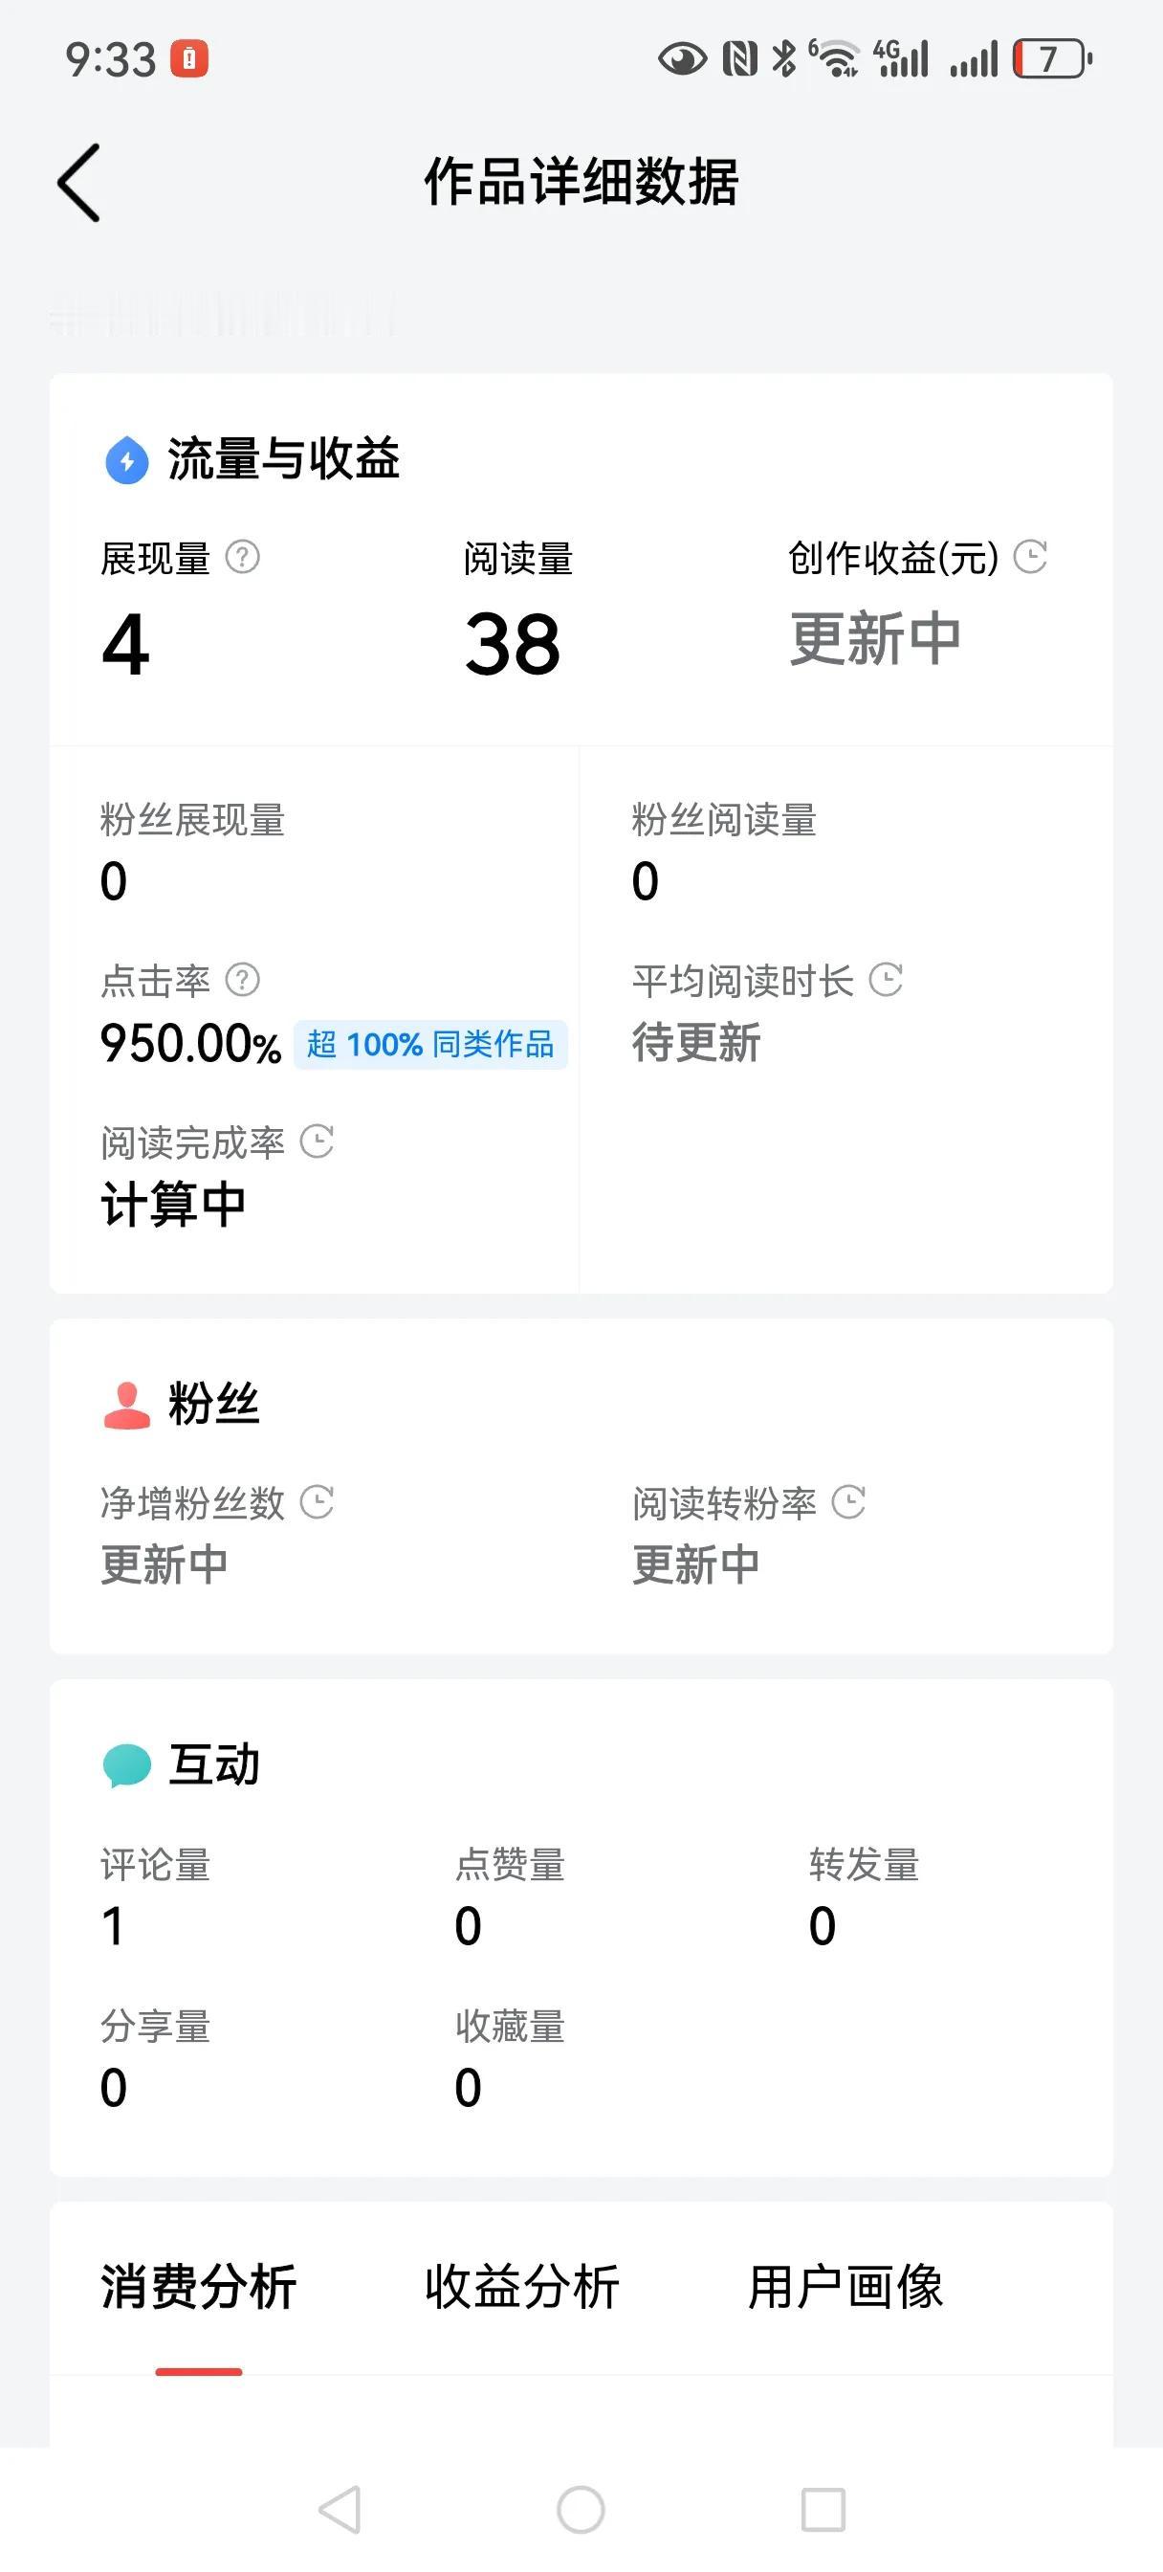Screen dimensions: 1163x2572
Task: Tap the Android recent apps square button
Action: (x=823, y=2509)
